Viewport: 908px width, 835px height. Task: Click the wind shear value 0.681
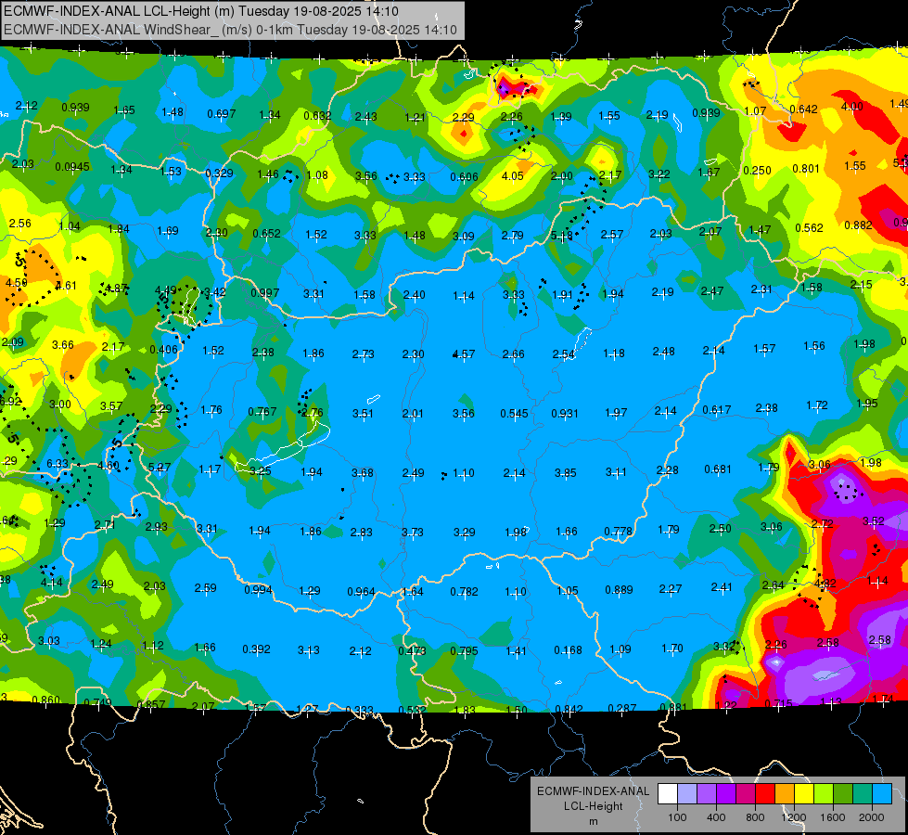tap(719, 469)
